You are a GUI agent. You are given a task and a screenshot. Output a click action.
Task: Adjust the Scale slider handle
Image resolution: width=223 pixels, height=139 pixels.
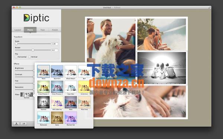pyautogui.click(x=16, y=44)
